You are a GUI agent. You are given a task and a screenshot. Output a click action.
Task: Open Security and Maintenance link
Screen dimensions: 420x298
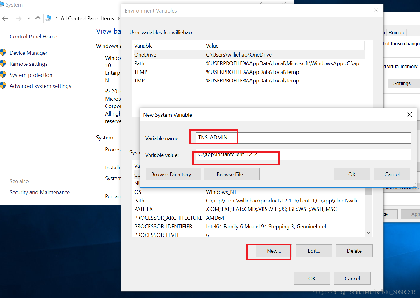(40, 192)
